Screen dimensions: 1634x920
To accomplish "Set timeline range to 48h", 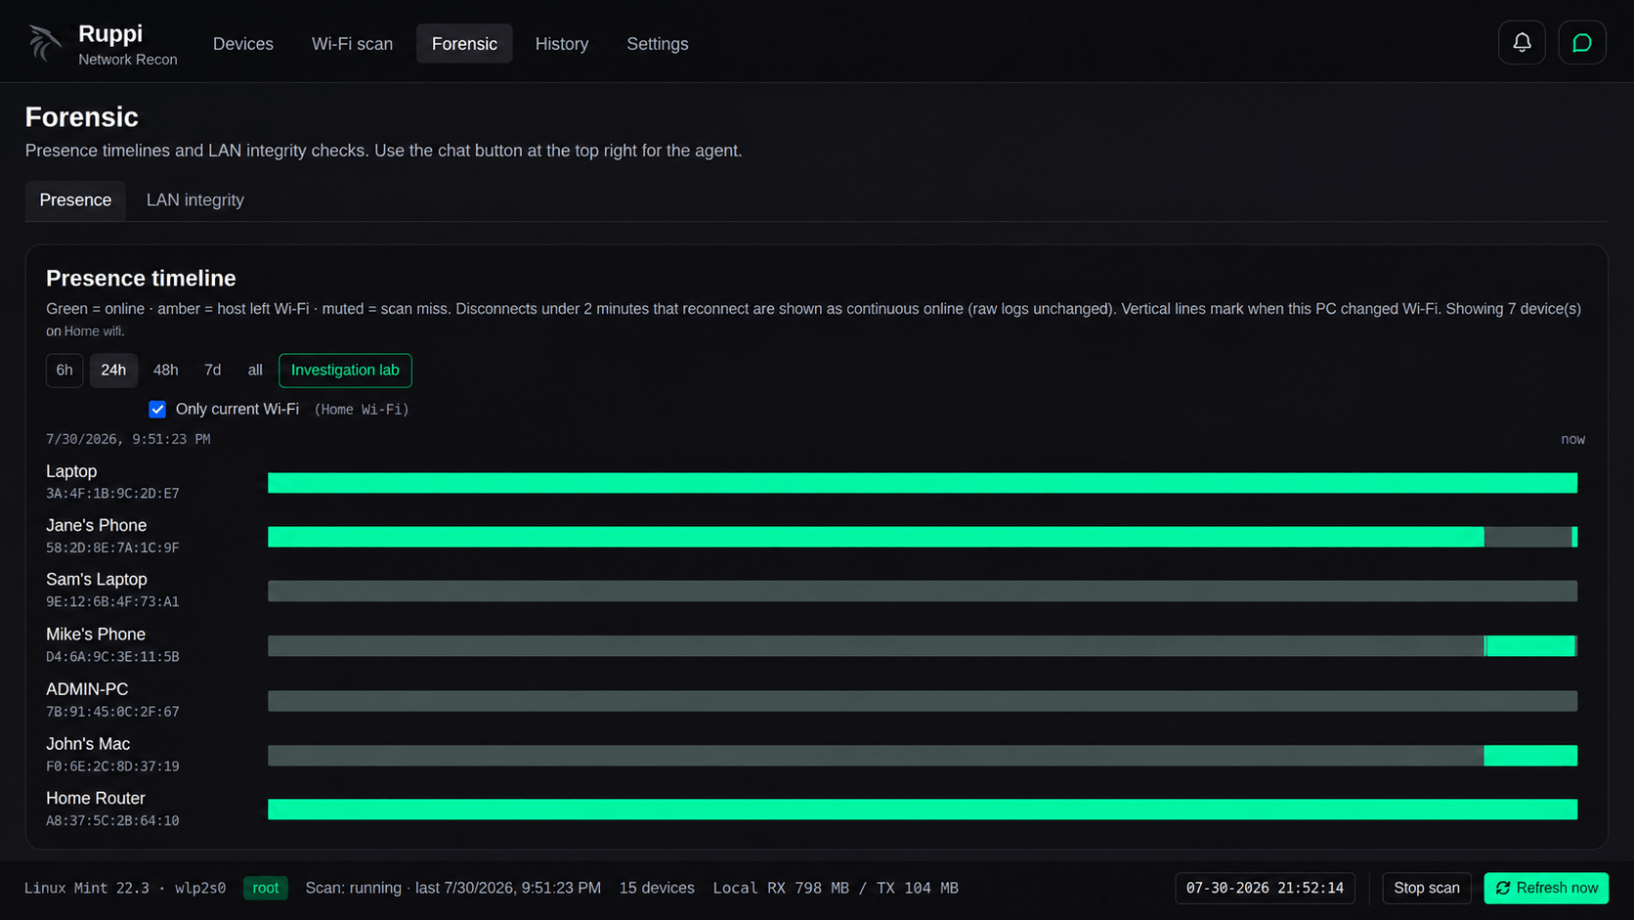I will (x=166, y=371).
